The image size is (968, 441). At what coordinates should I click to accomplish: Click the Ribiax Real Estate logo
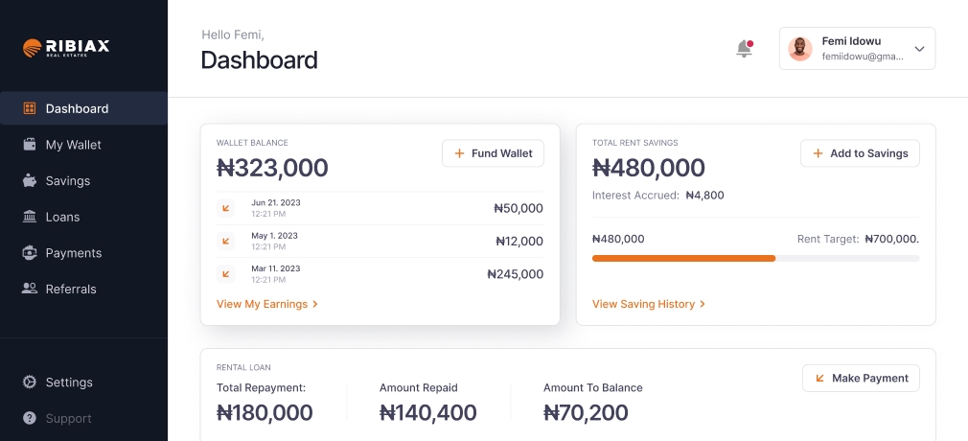click(x=66, y=48)
